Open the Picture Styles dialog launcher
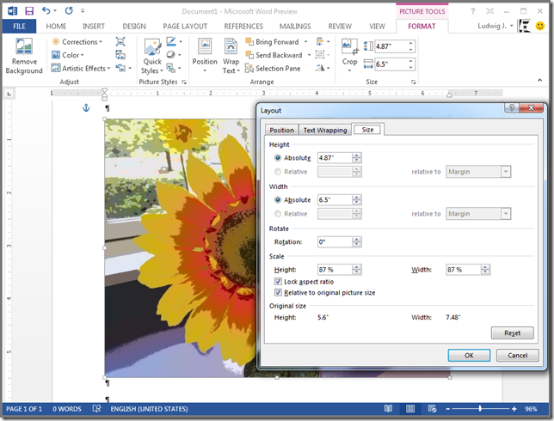Image resolution: width=554 pixels, height=421 pixels. [x=184, y=82]
